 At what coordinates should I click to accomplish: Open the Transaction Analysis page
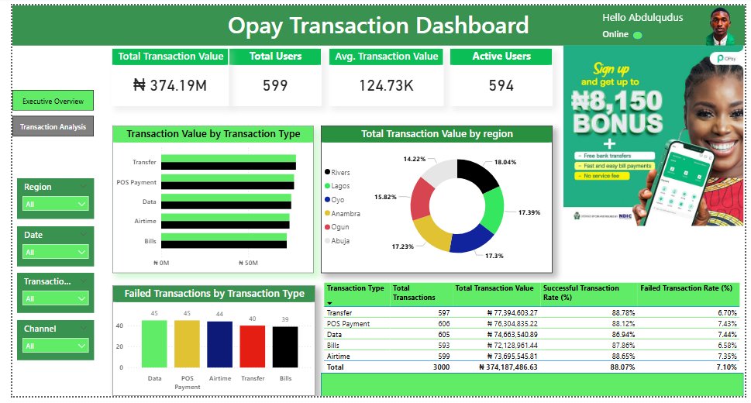click(53, 126)
